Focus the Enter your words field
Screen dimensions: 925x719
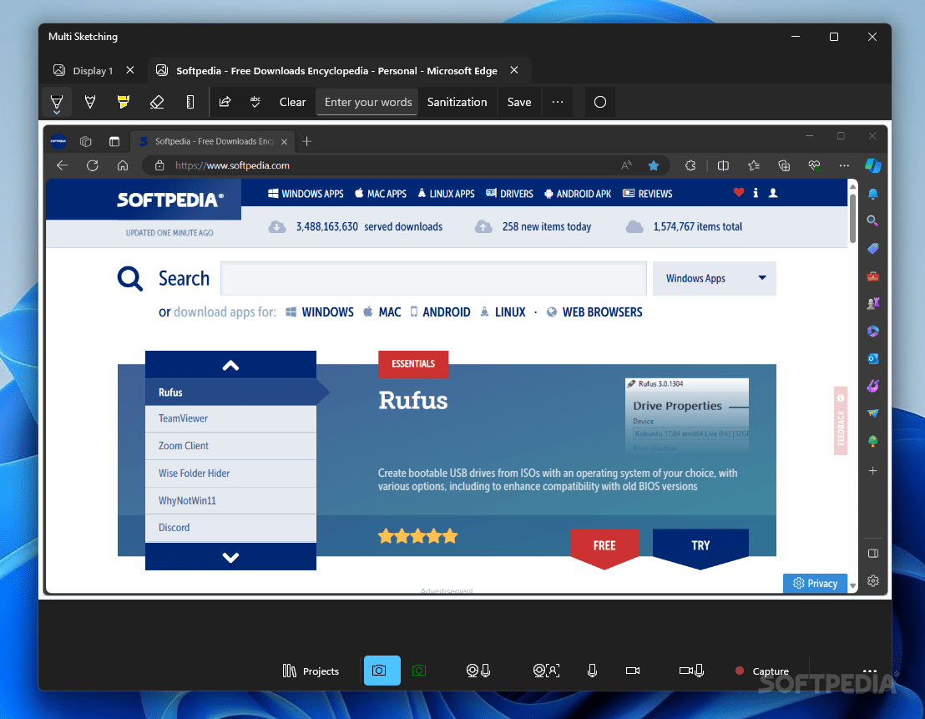coord(368,102)
